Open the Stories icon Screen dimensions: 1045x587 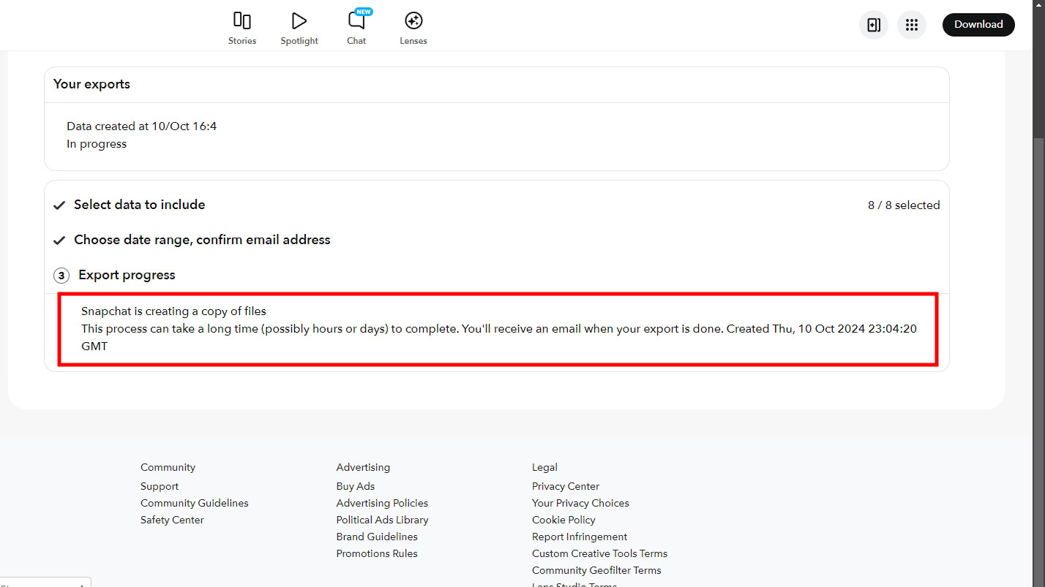click(x=241, y=21)
